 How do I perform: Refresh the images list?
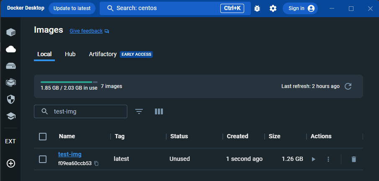pos(348,86)
